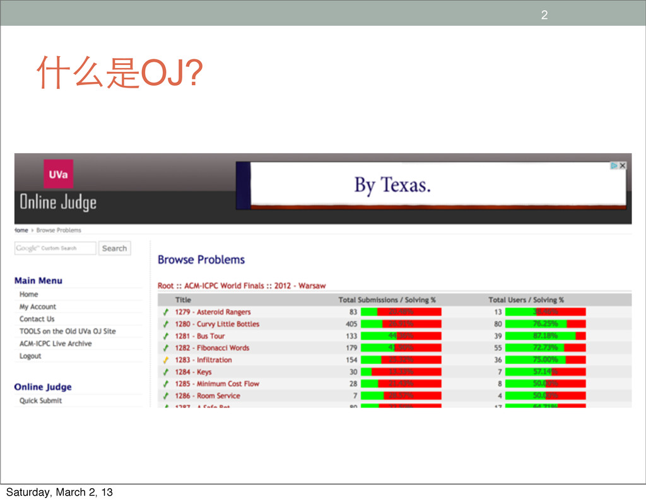Click the slide title 什么是OJ?

(119, 73)
